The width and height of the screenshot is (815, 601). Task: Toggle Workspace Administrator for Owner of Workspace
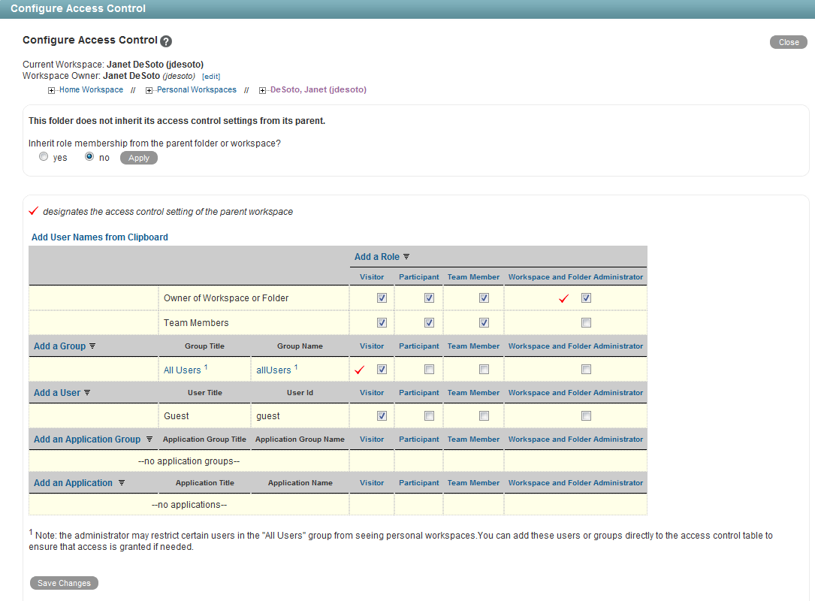click(x=587, y=297)
